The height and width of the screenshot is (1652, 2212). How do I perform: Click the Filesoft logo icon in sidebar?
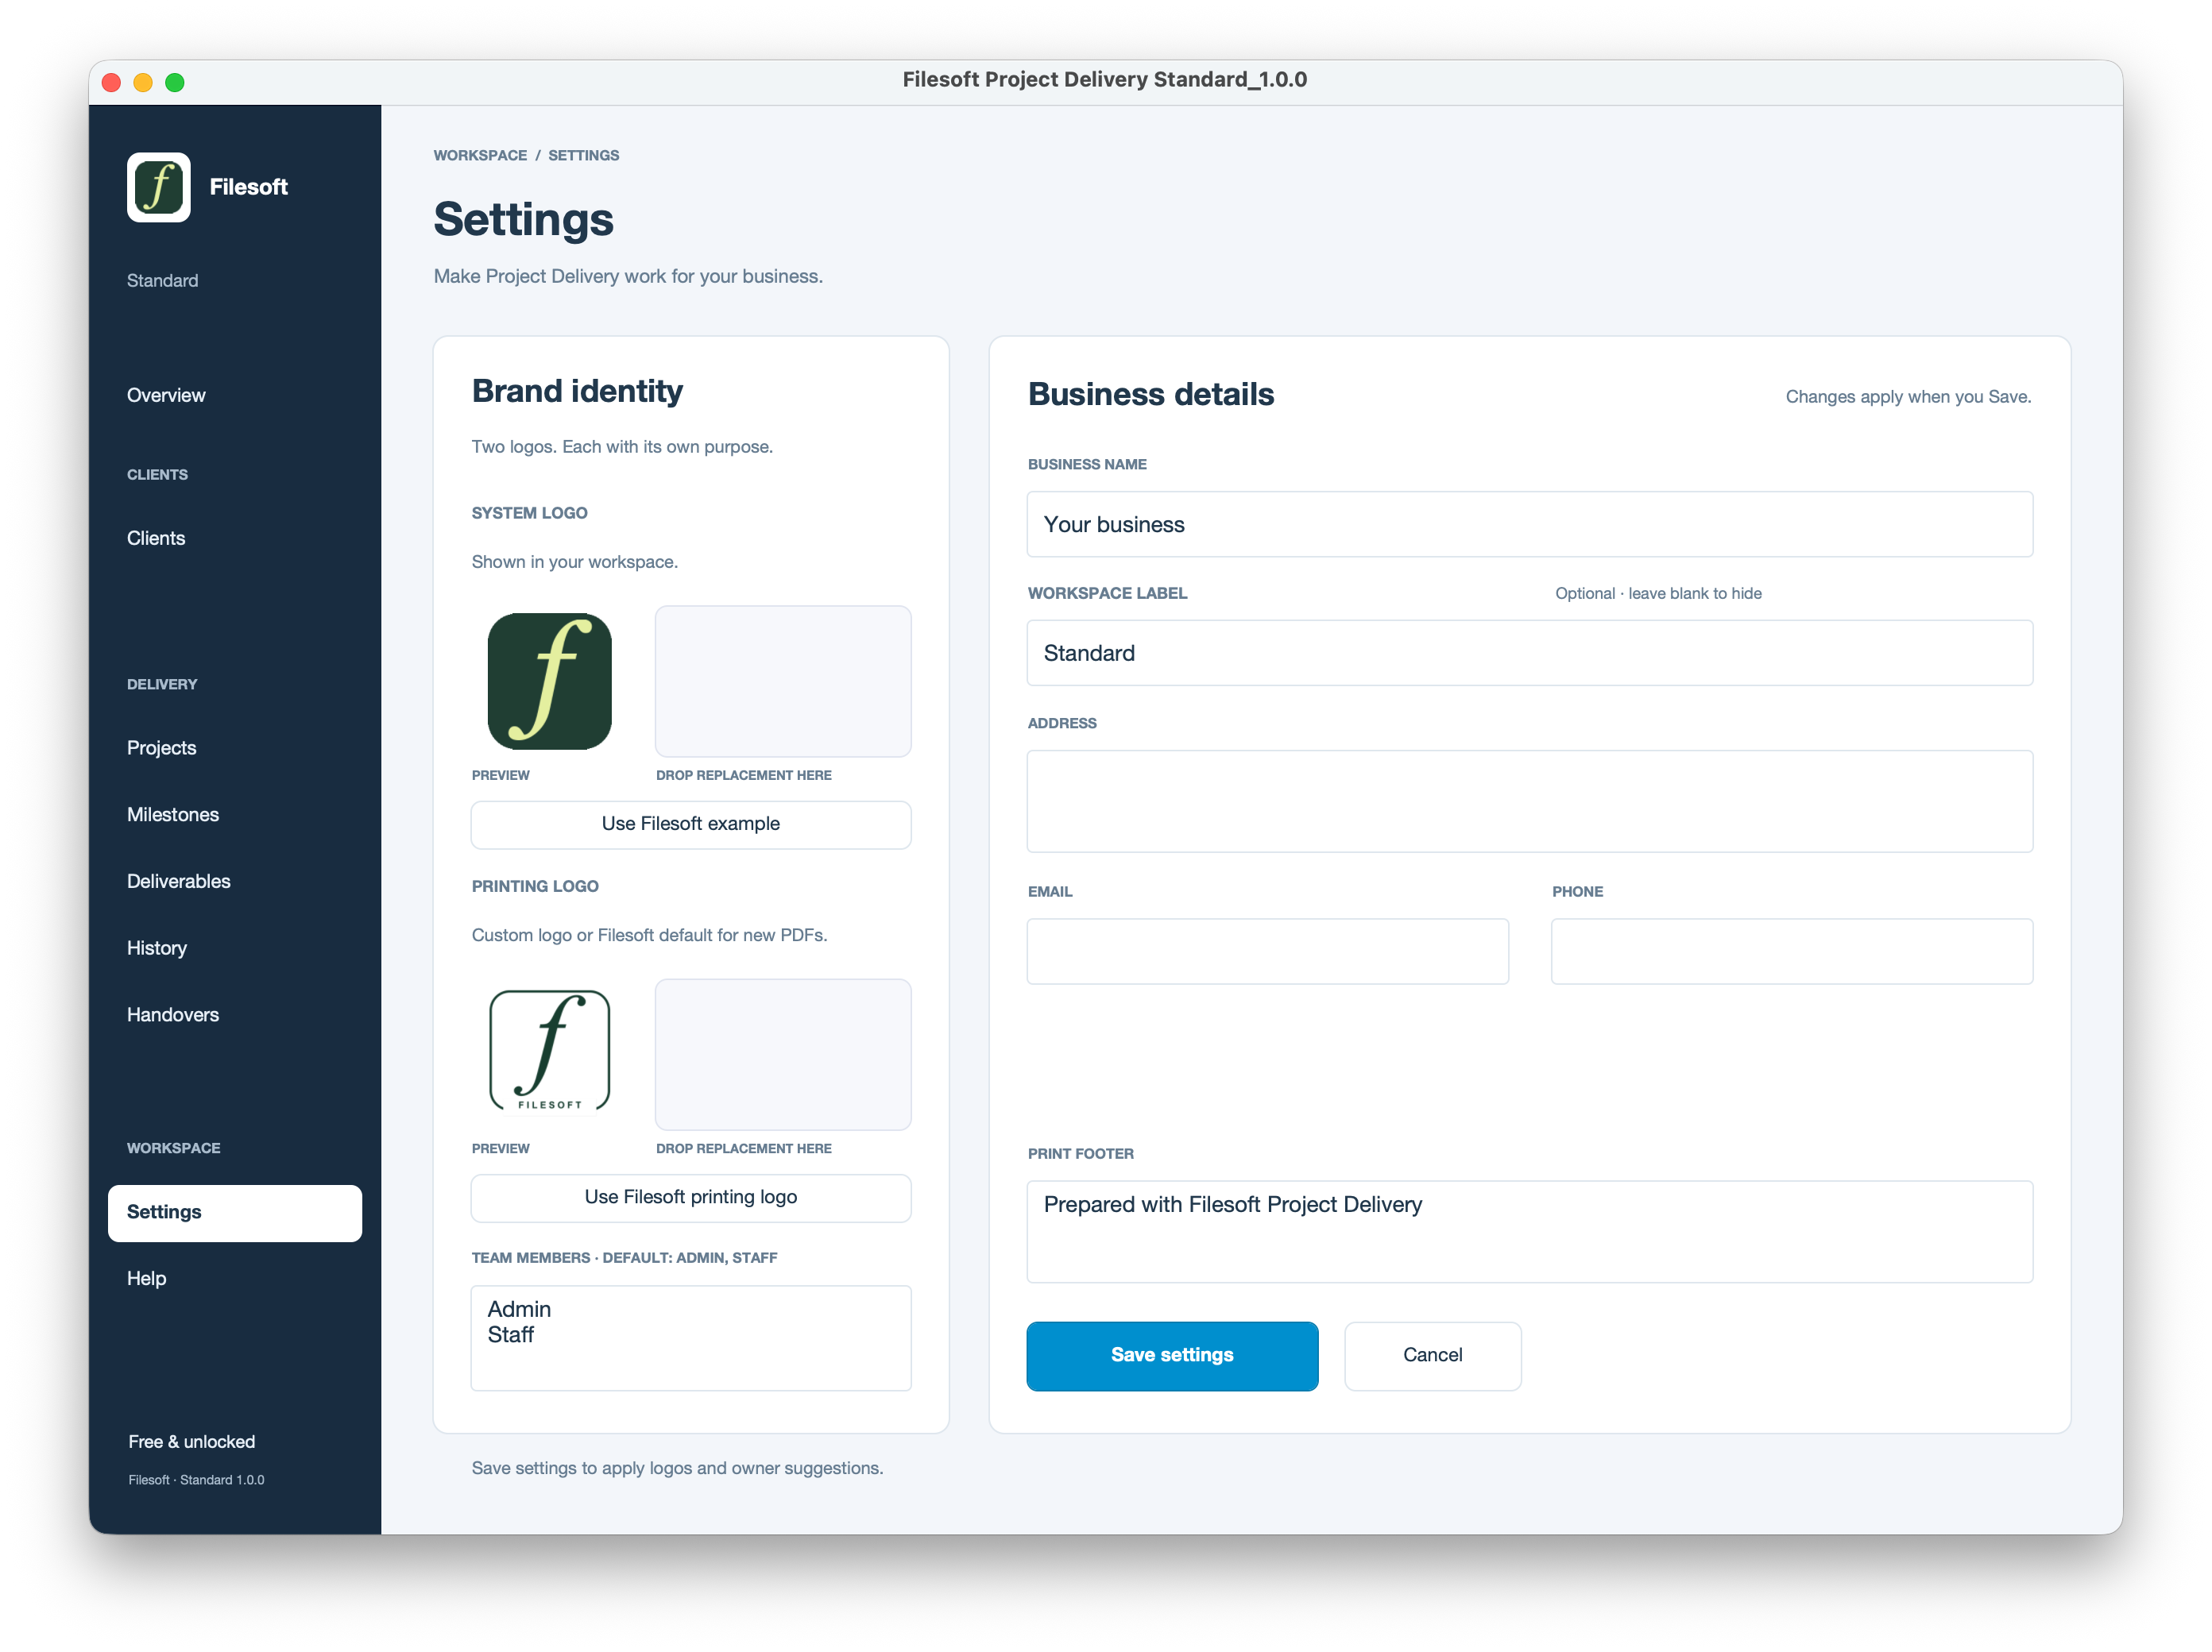[x=159, y=187]
